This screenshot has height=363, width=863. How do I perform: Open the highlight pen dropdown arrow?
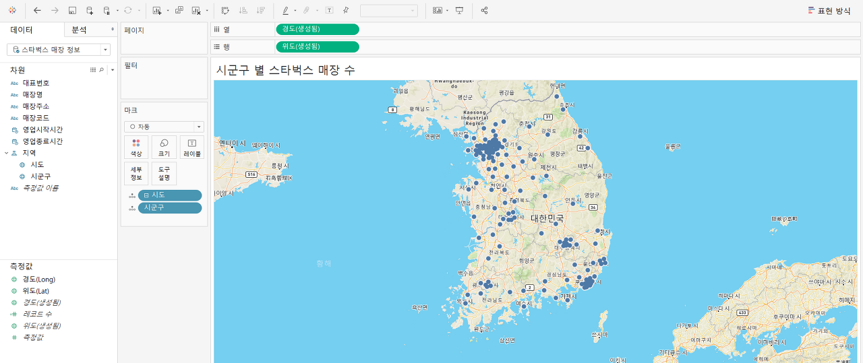[295, 11]
